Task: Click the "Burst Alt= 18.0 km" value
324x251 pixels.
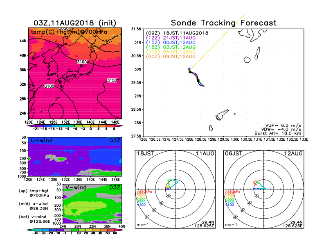Action: tap(278, 133)
